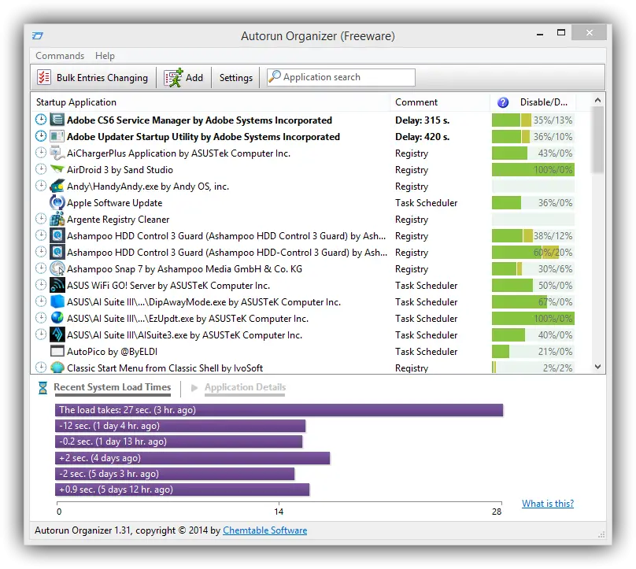Viewport: 636px width, 569px height.
Task: Click the 21%/0% bar for AutoPico
Action: [533, 352]
